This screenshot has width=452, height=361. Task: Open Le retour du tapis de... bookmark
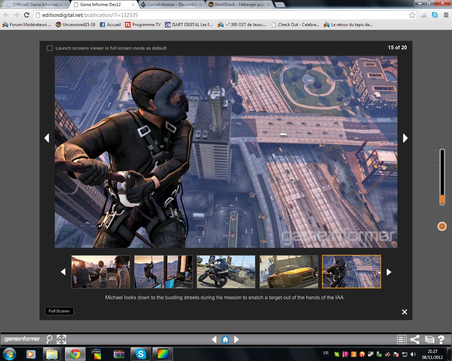click(x=348, y=25)
